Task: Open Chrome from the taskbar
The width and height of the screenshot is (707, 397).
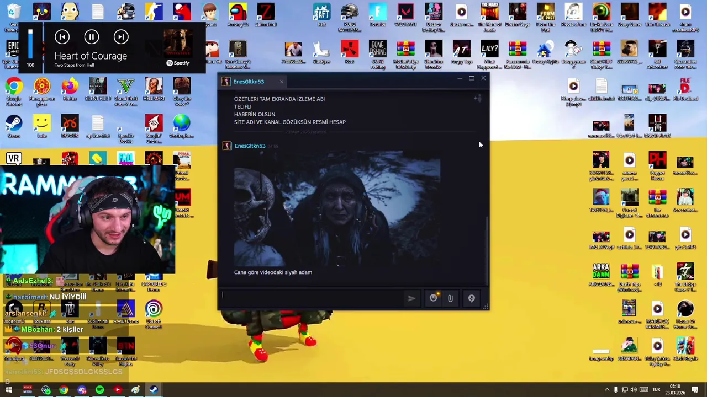Action: point(64,390)
